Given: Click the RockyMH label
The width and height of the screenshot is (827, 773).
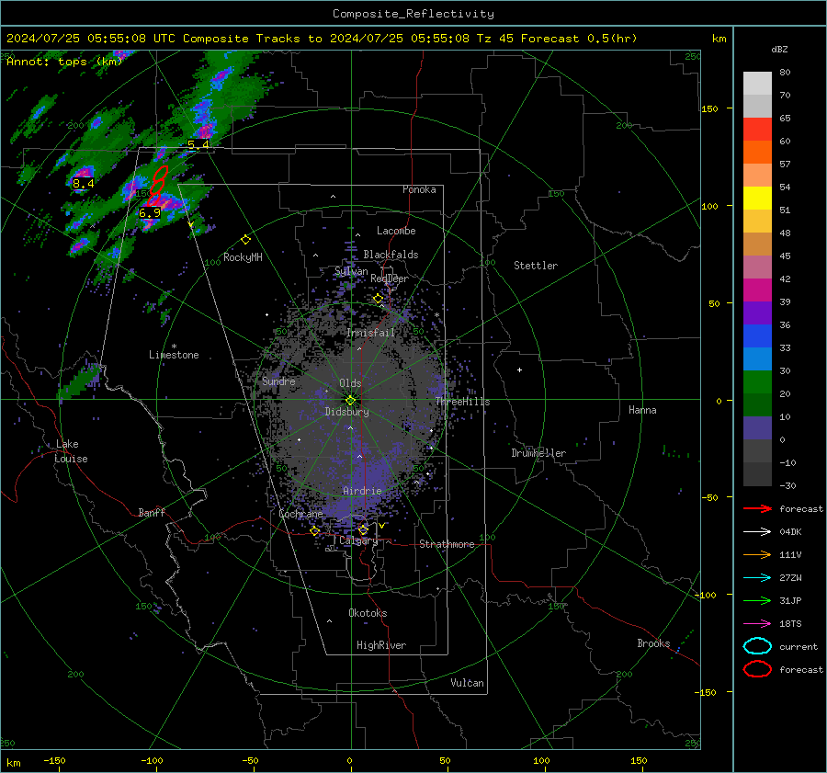Looking at the screenshot, I should click(x=243, y=257).
